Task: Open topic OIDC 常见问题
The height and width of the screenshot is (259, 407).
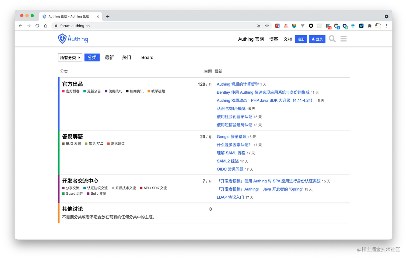Action: pos(230,169)
